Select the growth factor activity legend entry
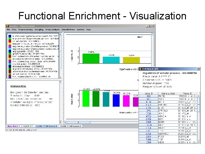This screenshot has width=205, height=154. point(28,54)
